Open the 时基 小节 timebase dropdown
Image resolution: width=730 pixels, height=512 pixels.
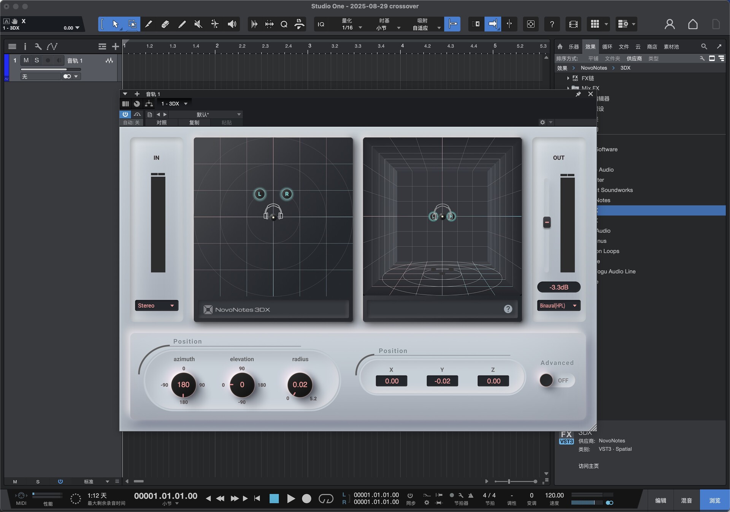(x=387, y=24)
